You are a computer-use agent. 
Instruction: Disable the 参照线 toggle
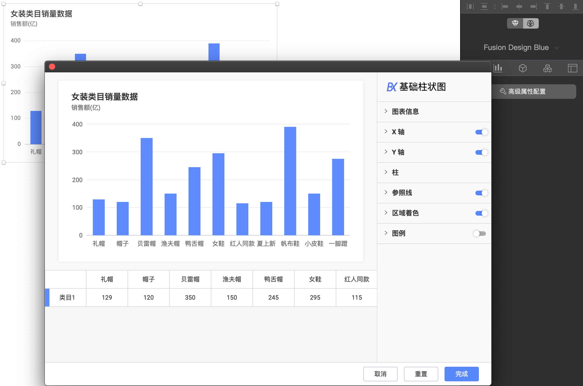point(481,193)
